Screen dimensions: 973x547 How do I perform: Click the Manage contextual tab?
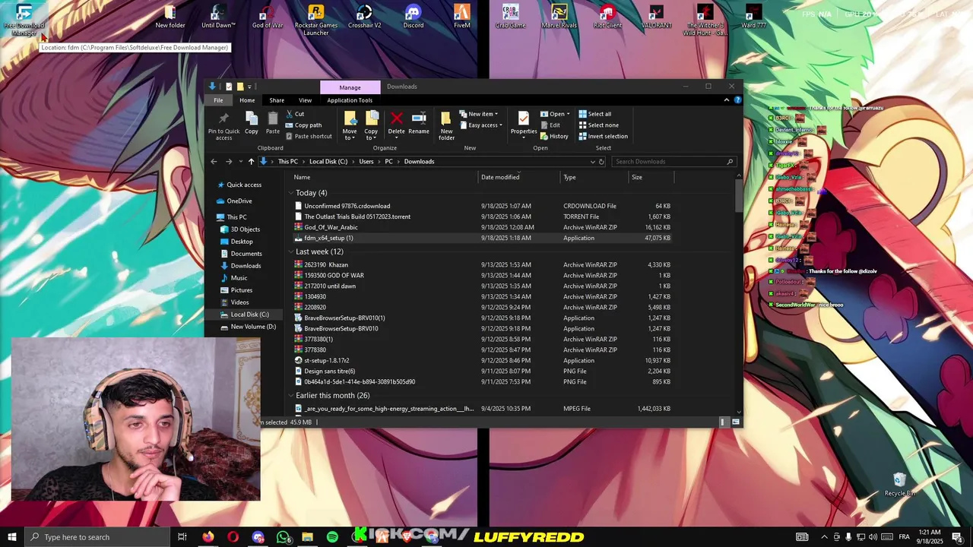350,87
